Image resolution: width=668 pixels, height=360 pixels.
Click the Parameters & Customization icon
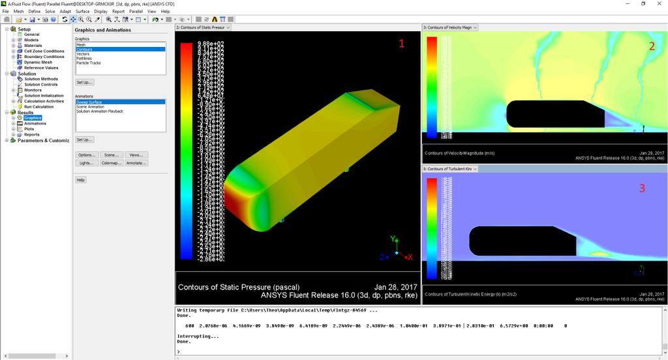click(13, 140)
